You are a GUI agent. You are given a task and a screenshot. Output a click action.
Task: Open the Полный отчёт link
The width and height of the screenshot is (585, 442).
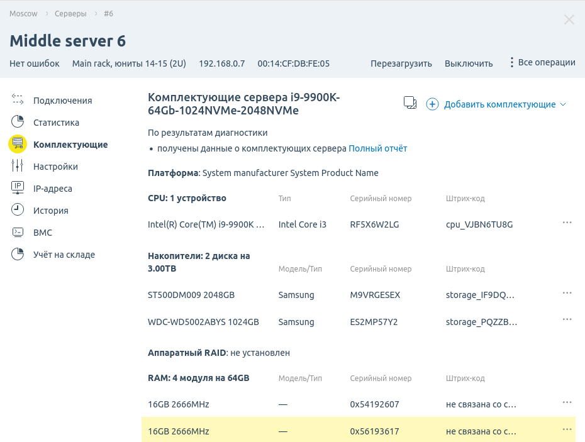(377, 148)
